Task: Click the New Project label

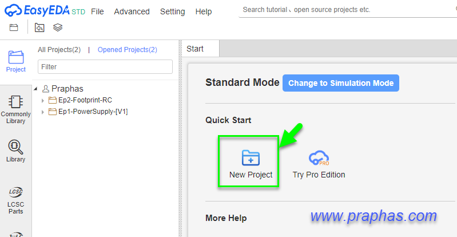Action: click(x=251, y=175)
